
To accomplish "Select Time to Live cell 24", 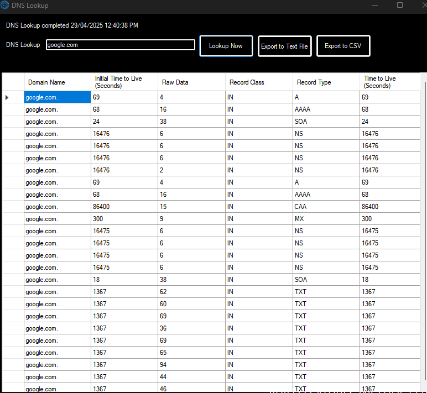I will (390, 122).
